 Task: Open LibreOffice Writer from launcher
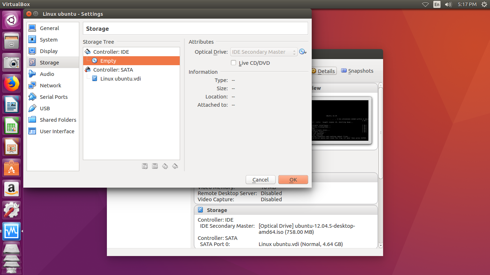12,105
